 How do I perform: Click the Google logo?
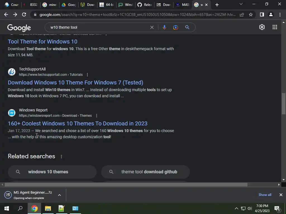[19, 28]
